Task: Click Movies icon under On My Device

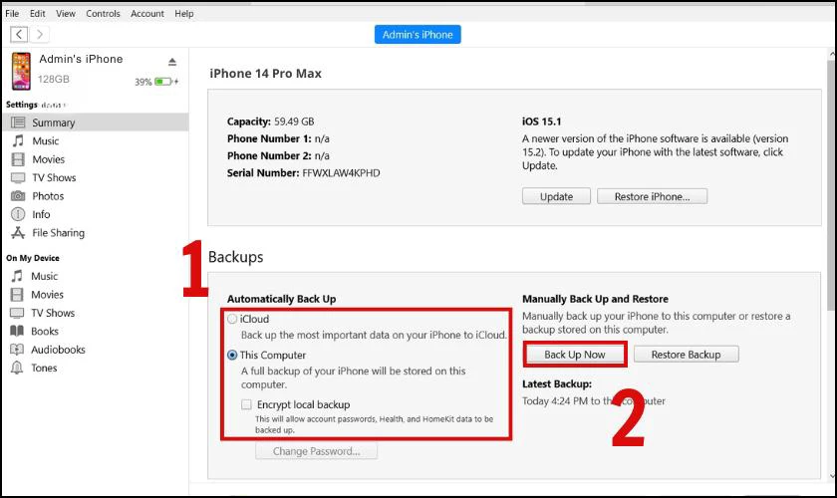Action: (18, 295)
